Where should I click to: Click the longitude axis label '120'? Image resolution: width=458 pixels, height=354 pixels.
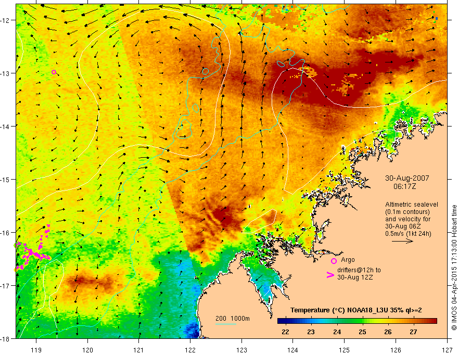(x=87, y=350)
